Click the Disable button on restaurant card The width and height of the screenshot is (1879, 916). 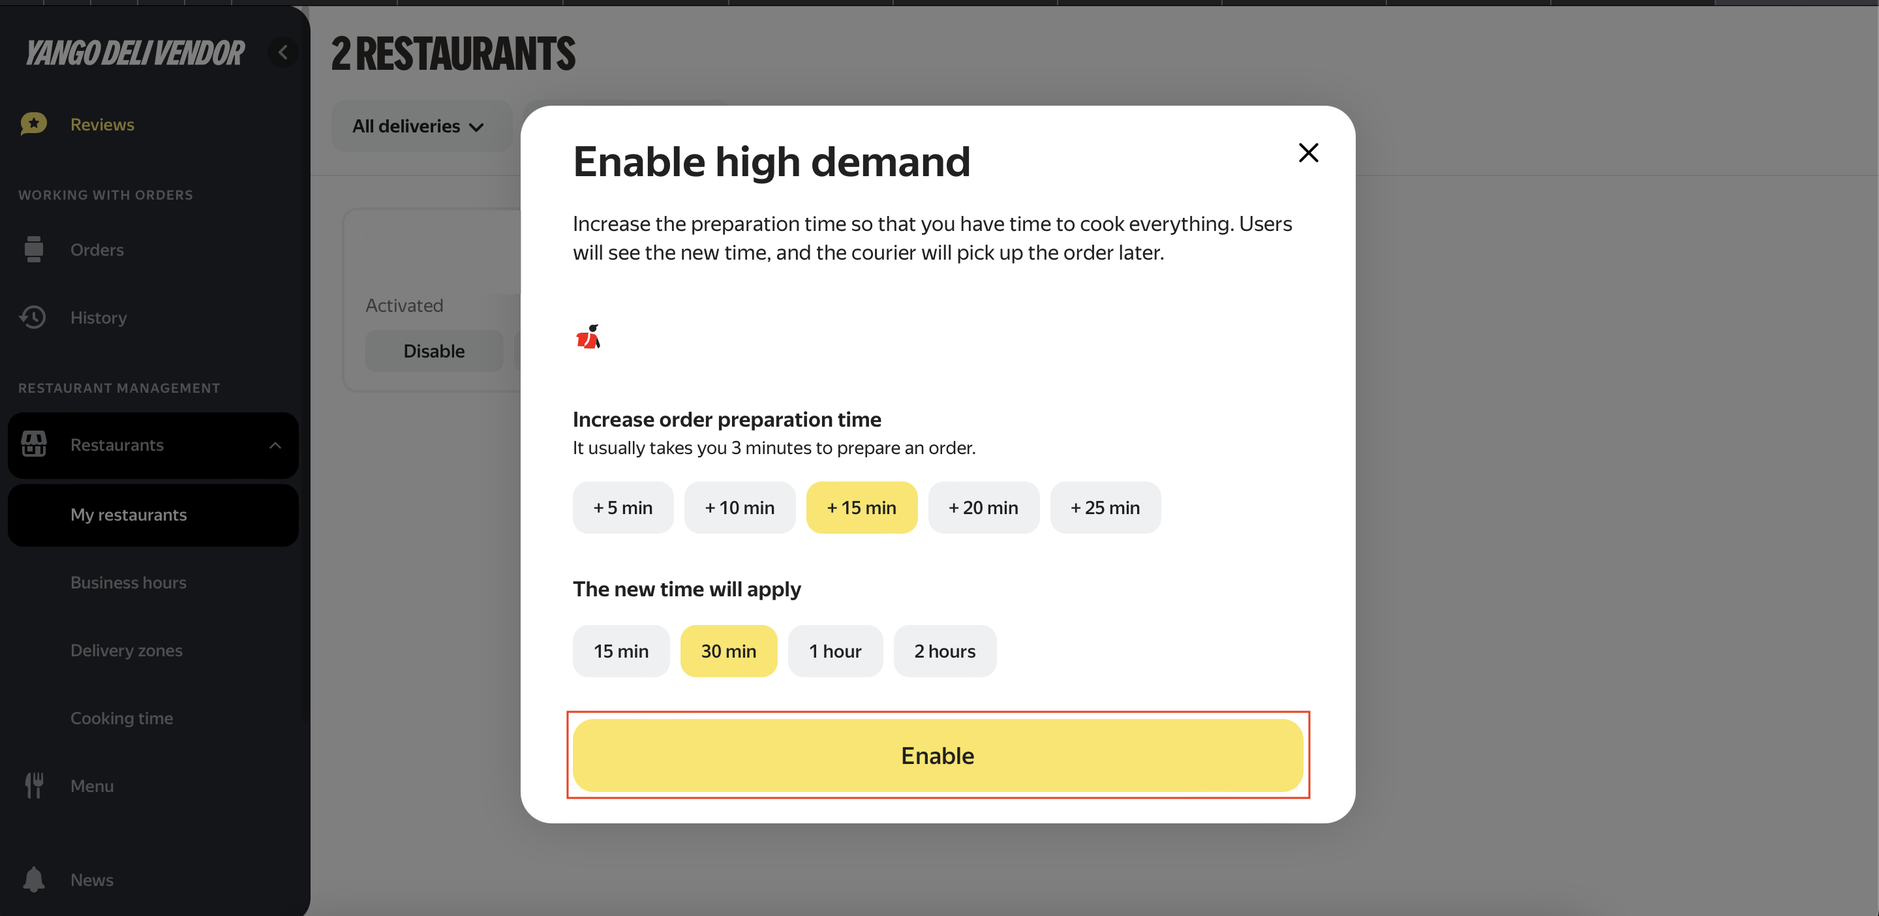point(434,351)
